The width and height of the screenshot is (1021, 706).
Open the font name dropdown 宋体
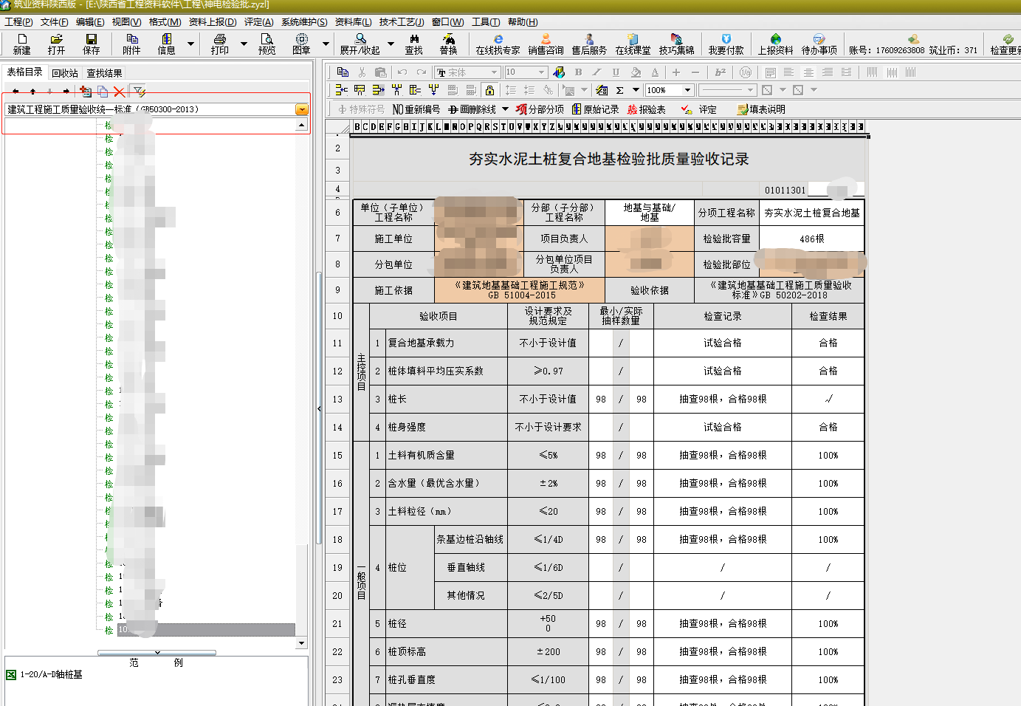pyautogui.click(x=495, y=72)
